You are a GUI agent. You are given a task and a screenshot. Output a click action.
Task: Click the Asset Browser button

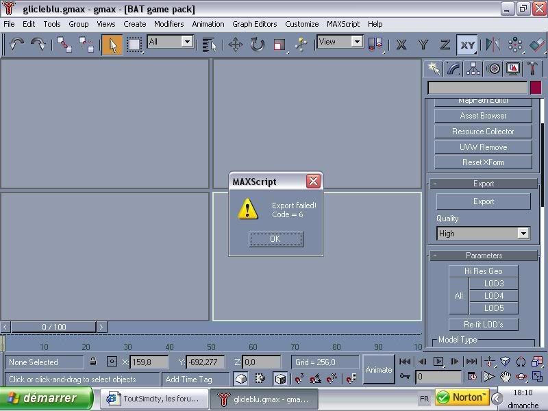coord(483,116)
